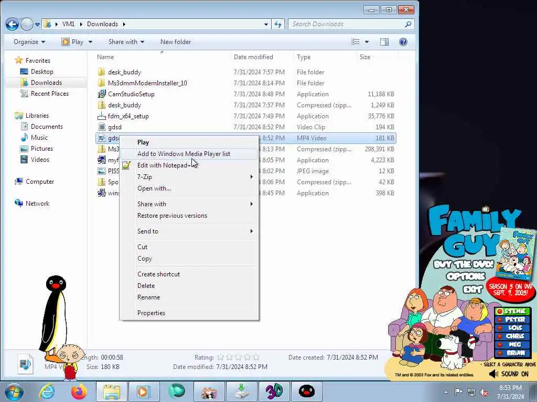Choose Edit with Notepad++

point(189,165)
